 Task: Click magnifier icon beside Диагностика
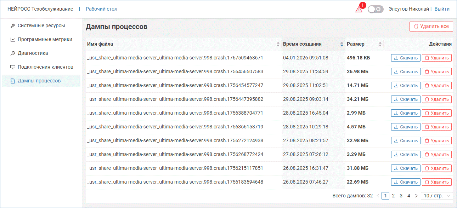(13, 53)
